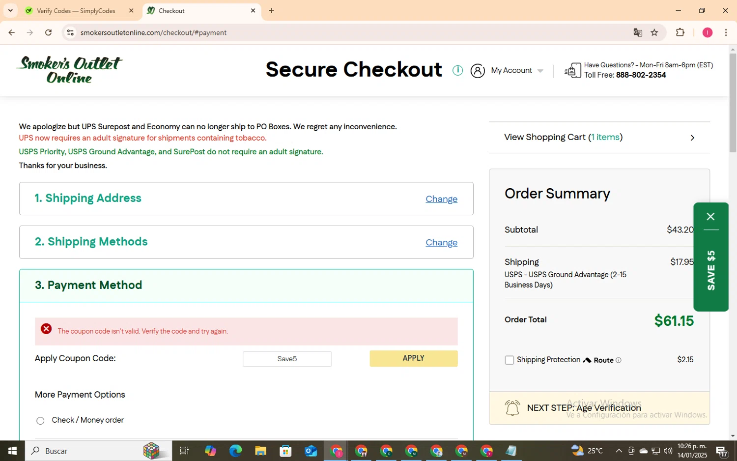Click the My Account user avatar icon

click(x=478, y=71)
